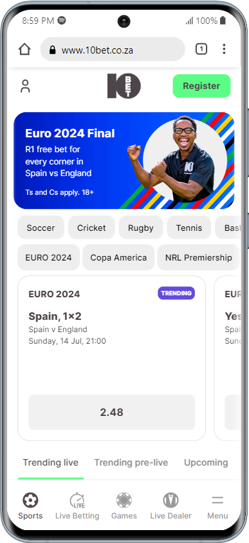
Task: Open Live Betting stopwatch icon
Action: [77, 500]
